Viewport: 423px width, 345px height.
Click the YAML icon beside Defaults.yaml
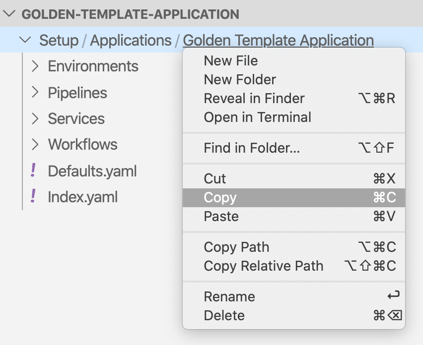[x=33, y=171]
